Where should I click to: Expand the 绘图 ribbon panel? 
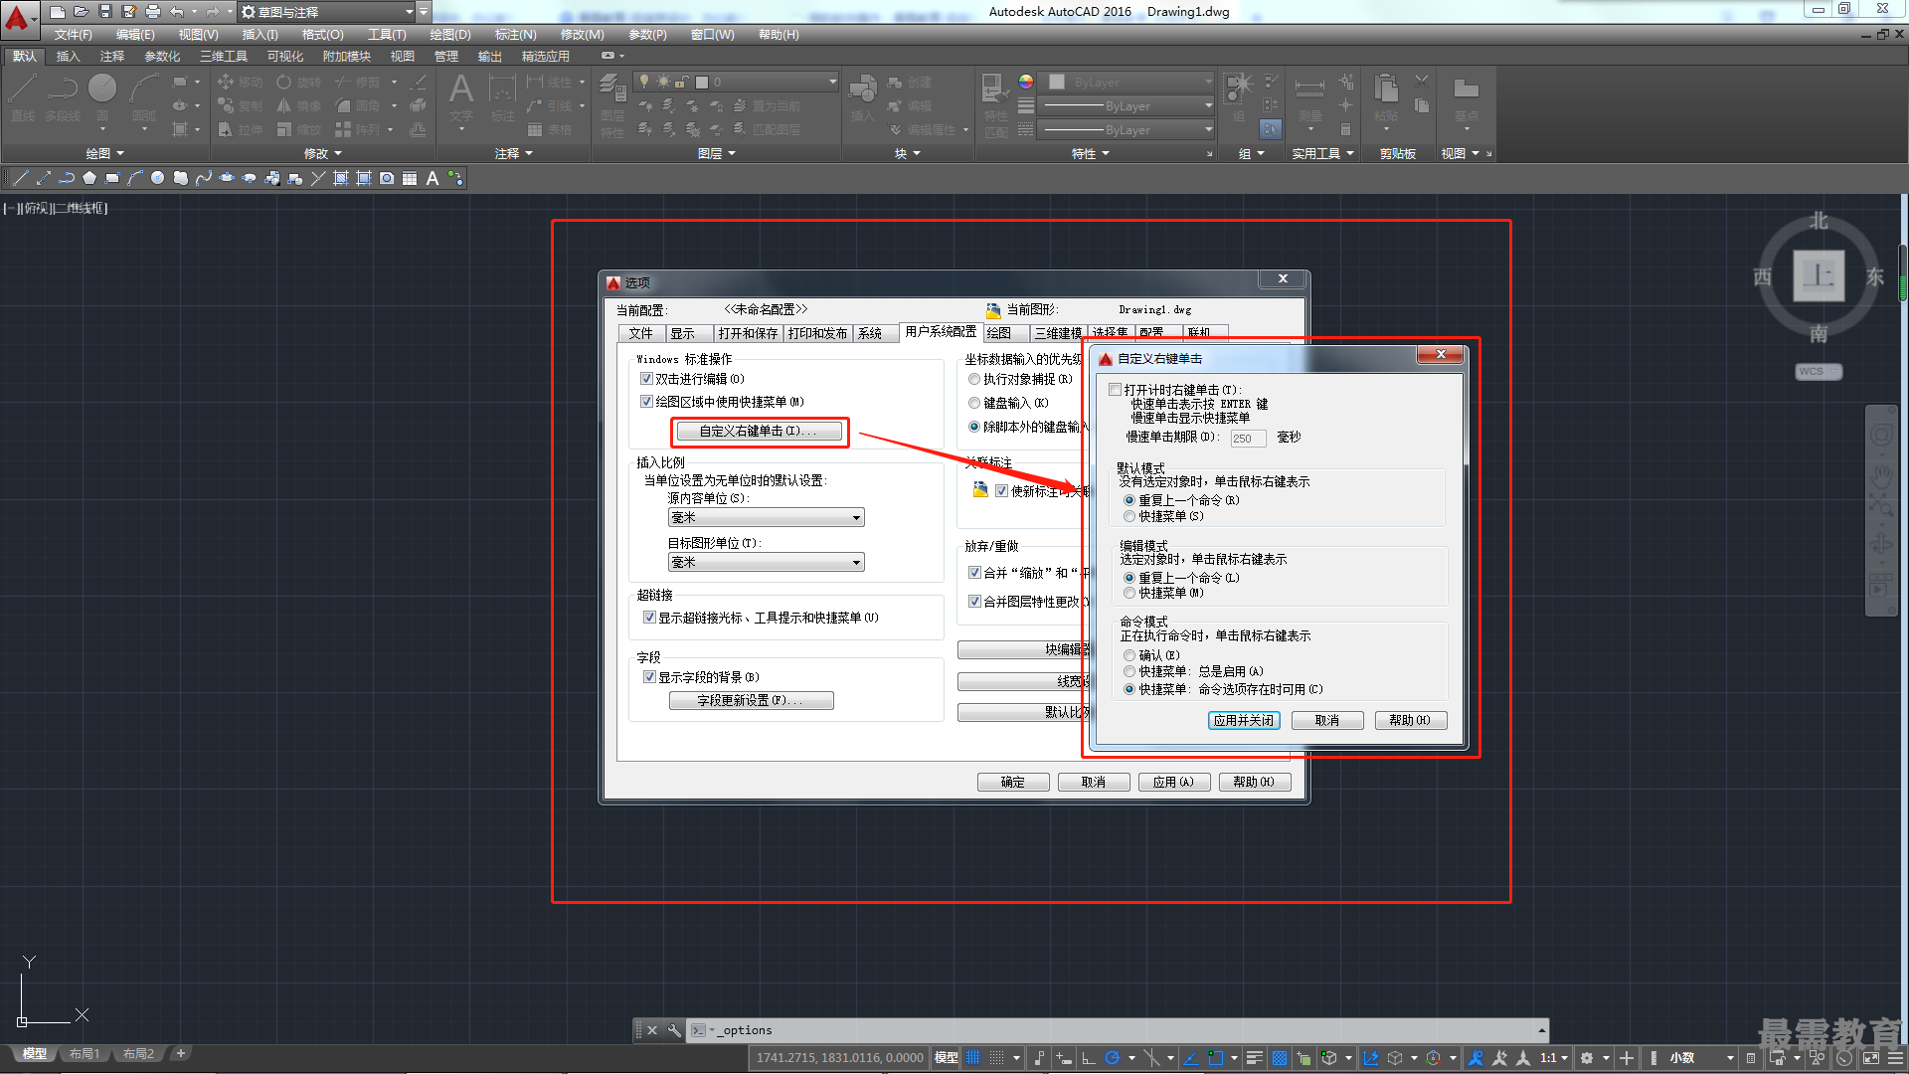click(104, 153)
